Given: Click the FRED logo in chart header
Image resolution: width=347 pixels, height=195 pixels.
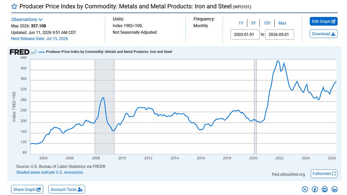Looking at the screenshot, I should 19,52.
